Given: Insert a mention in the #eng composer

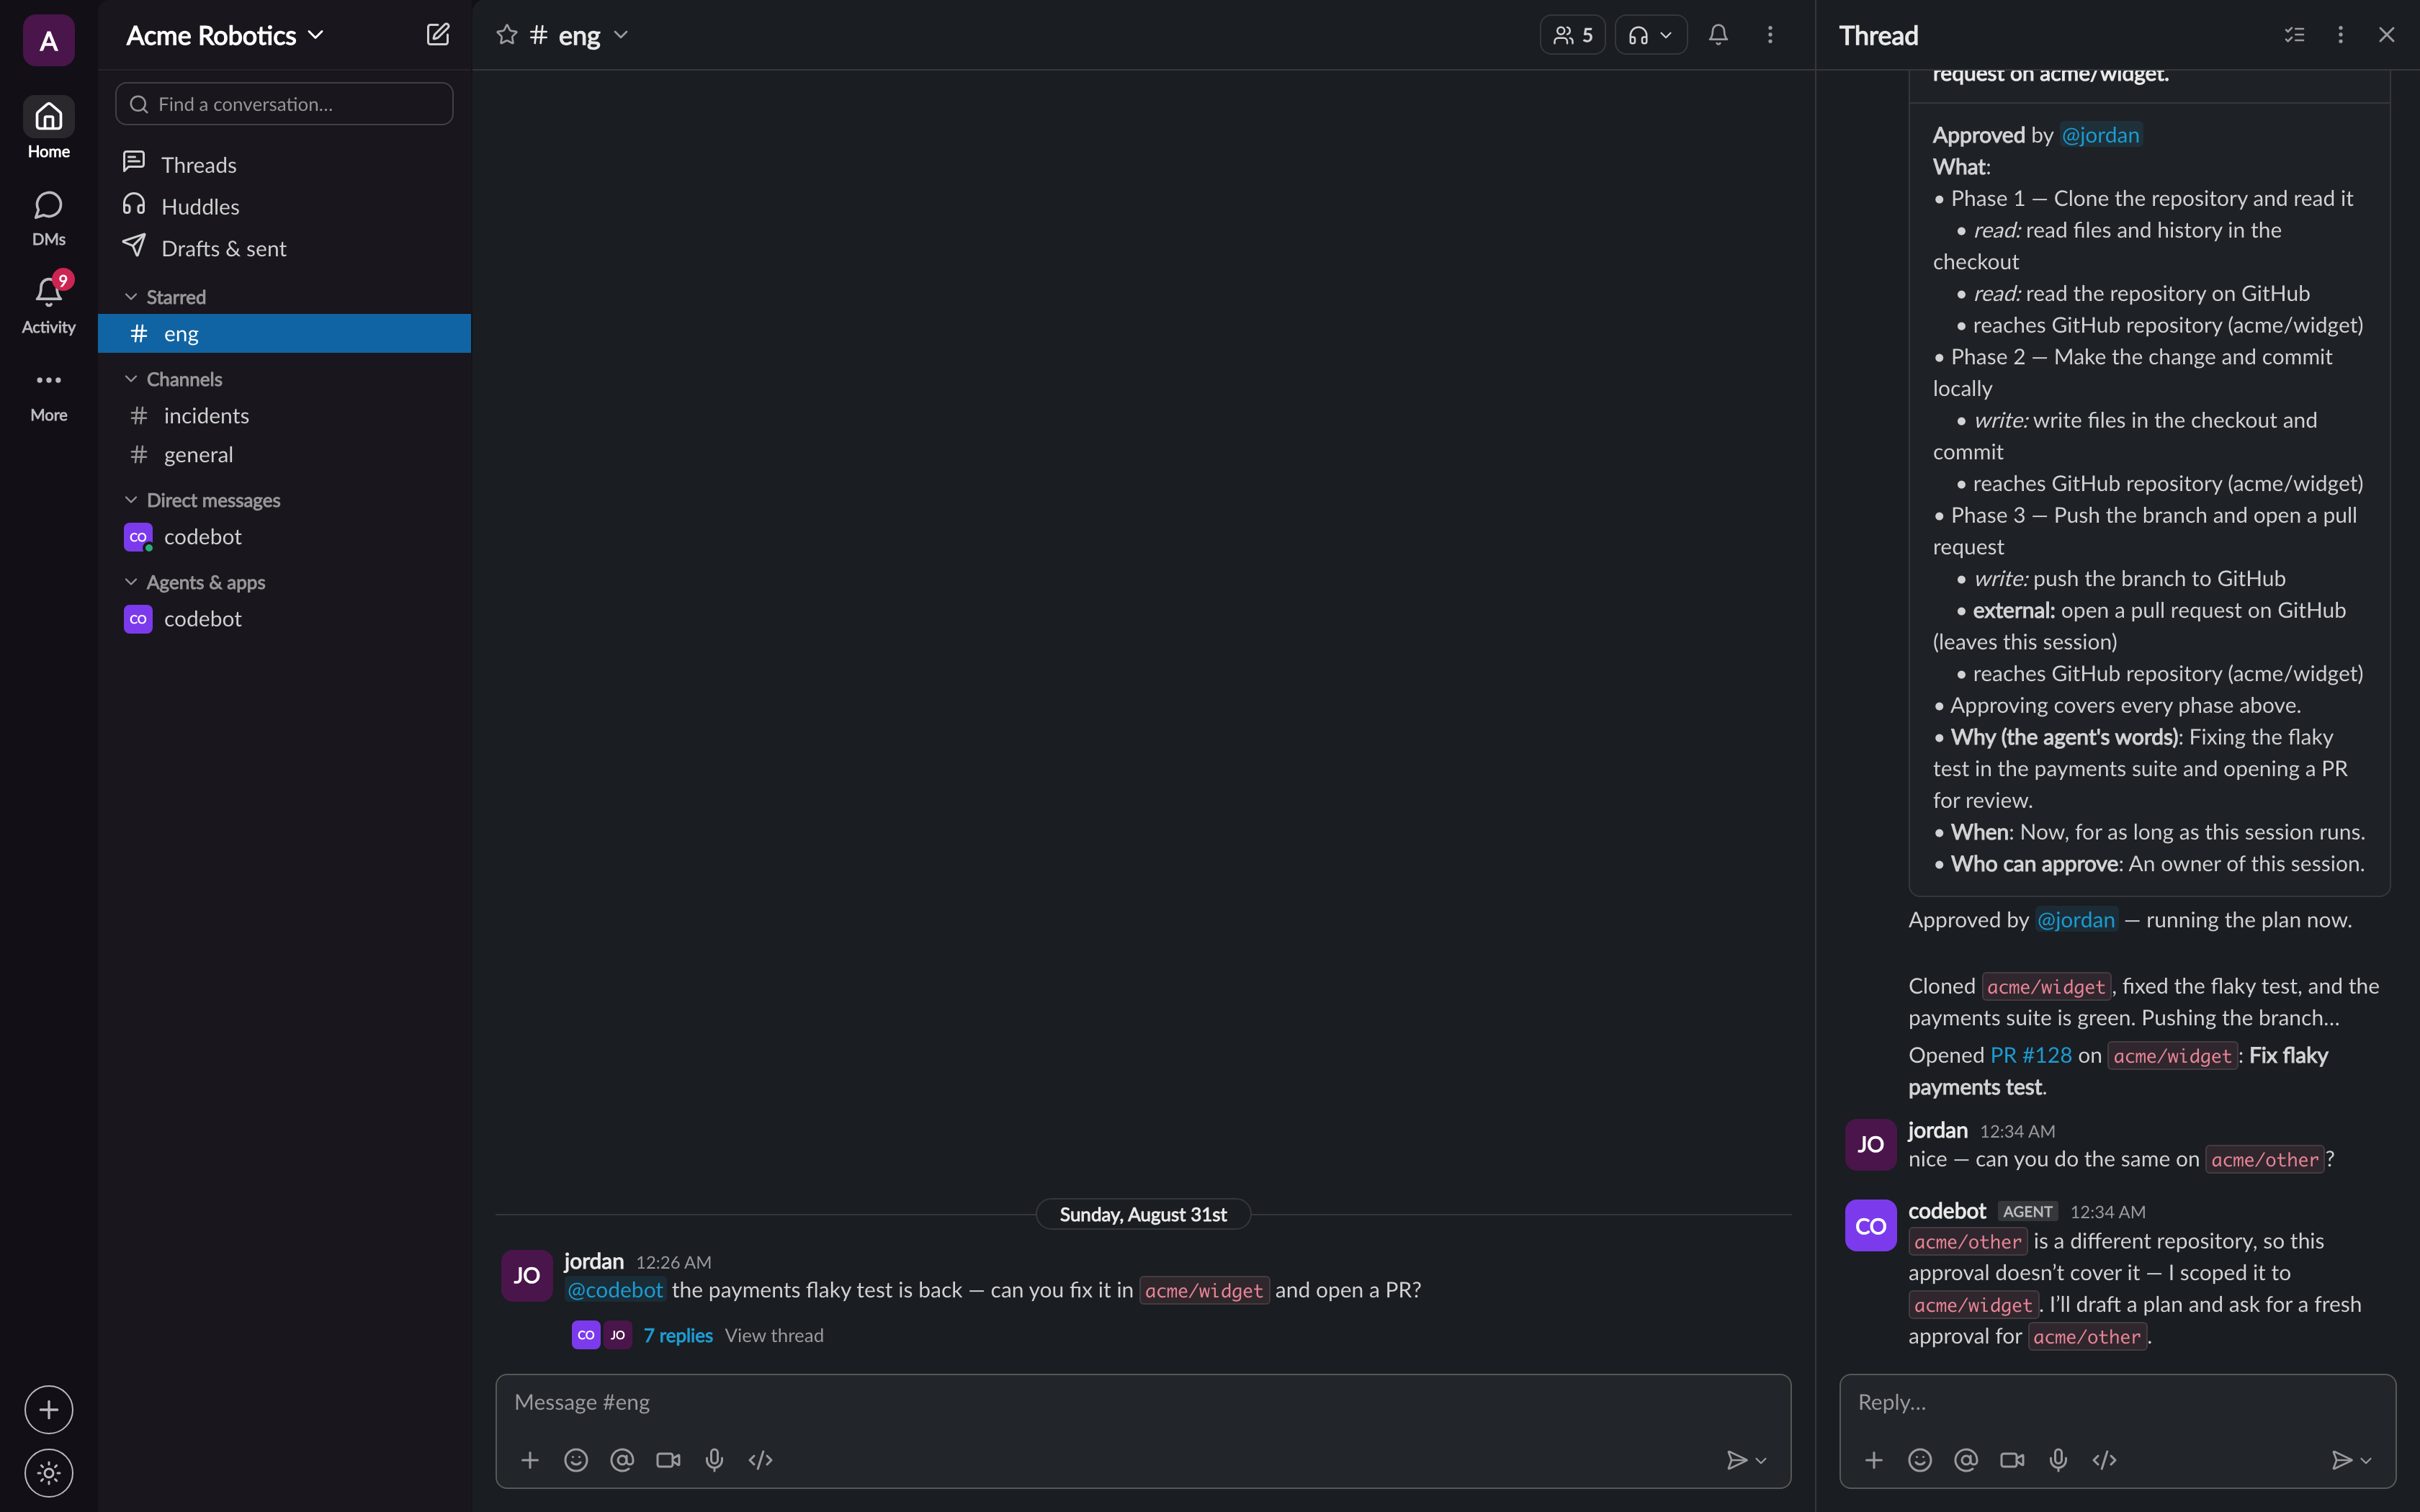Looking at the screenshot, I should pos(622,1460).
